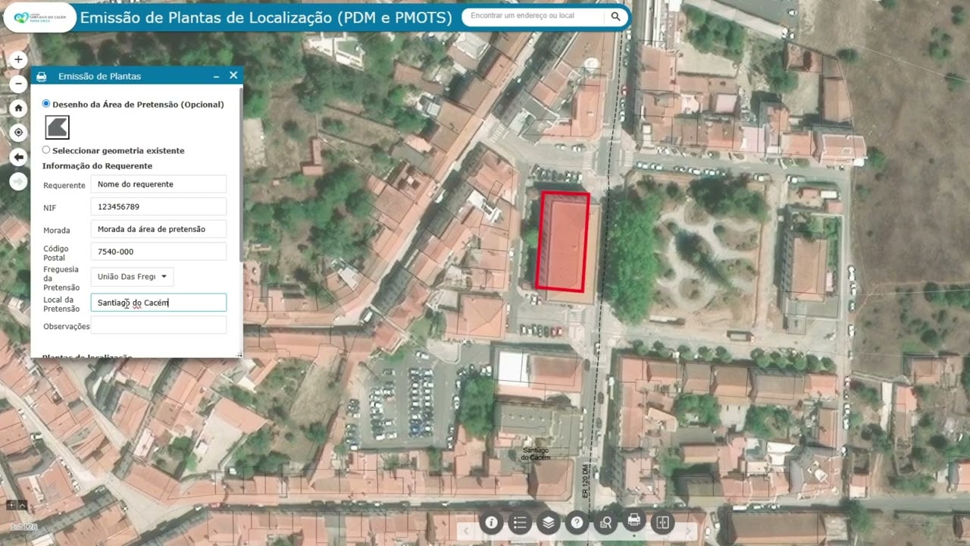Click the panel's vertical scrollbar
The height and width of the screenshot is (546, 970).
pyautogui.click(x=241, y=174)
